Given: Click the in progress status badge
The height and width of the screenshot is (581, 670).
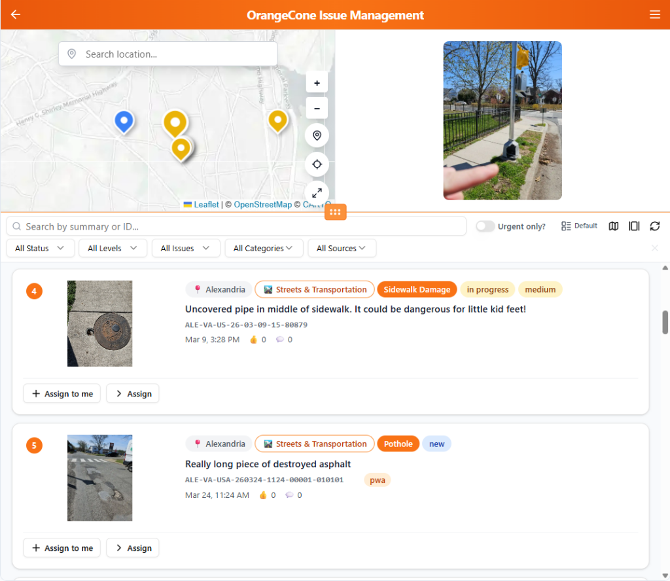Looking at the screenshot, I should tap(487, 289).
